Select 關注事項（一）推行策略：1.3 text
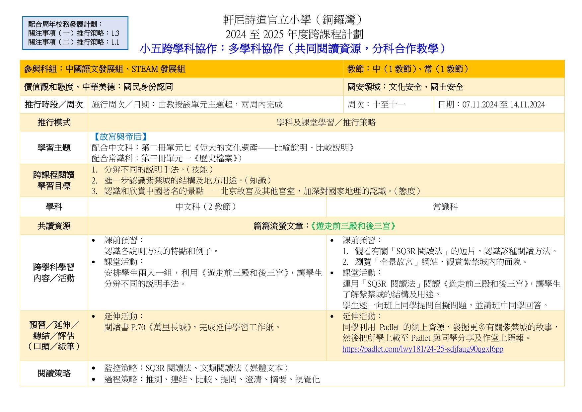This screenshot has width=582, height=412. 74,33
